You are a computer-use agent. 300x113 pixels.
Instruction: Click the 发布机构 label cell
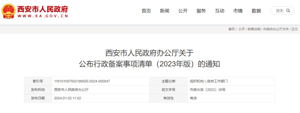38,90
